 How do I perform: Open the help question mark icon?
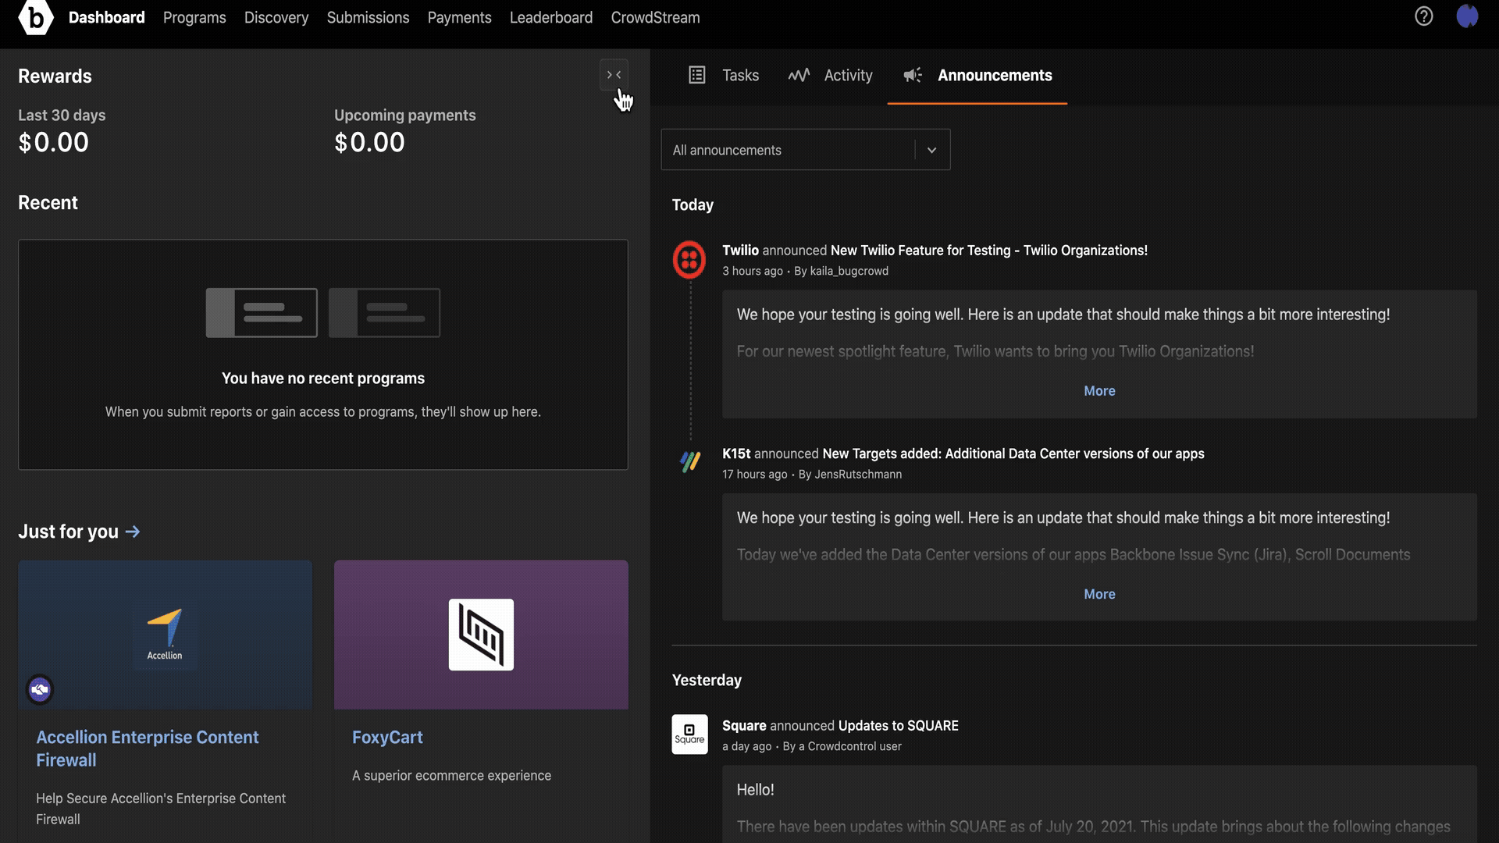(x=1423, y=16)
